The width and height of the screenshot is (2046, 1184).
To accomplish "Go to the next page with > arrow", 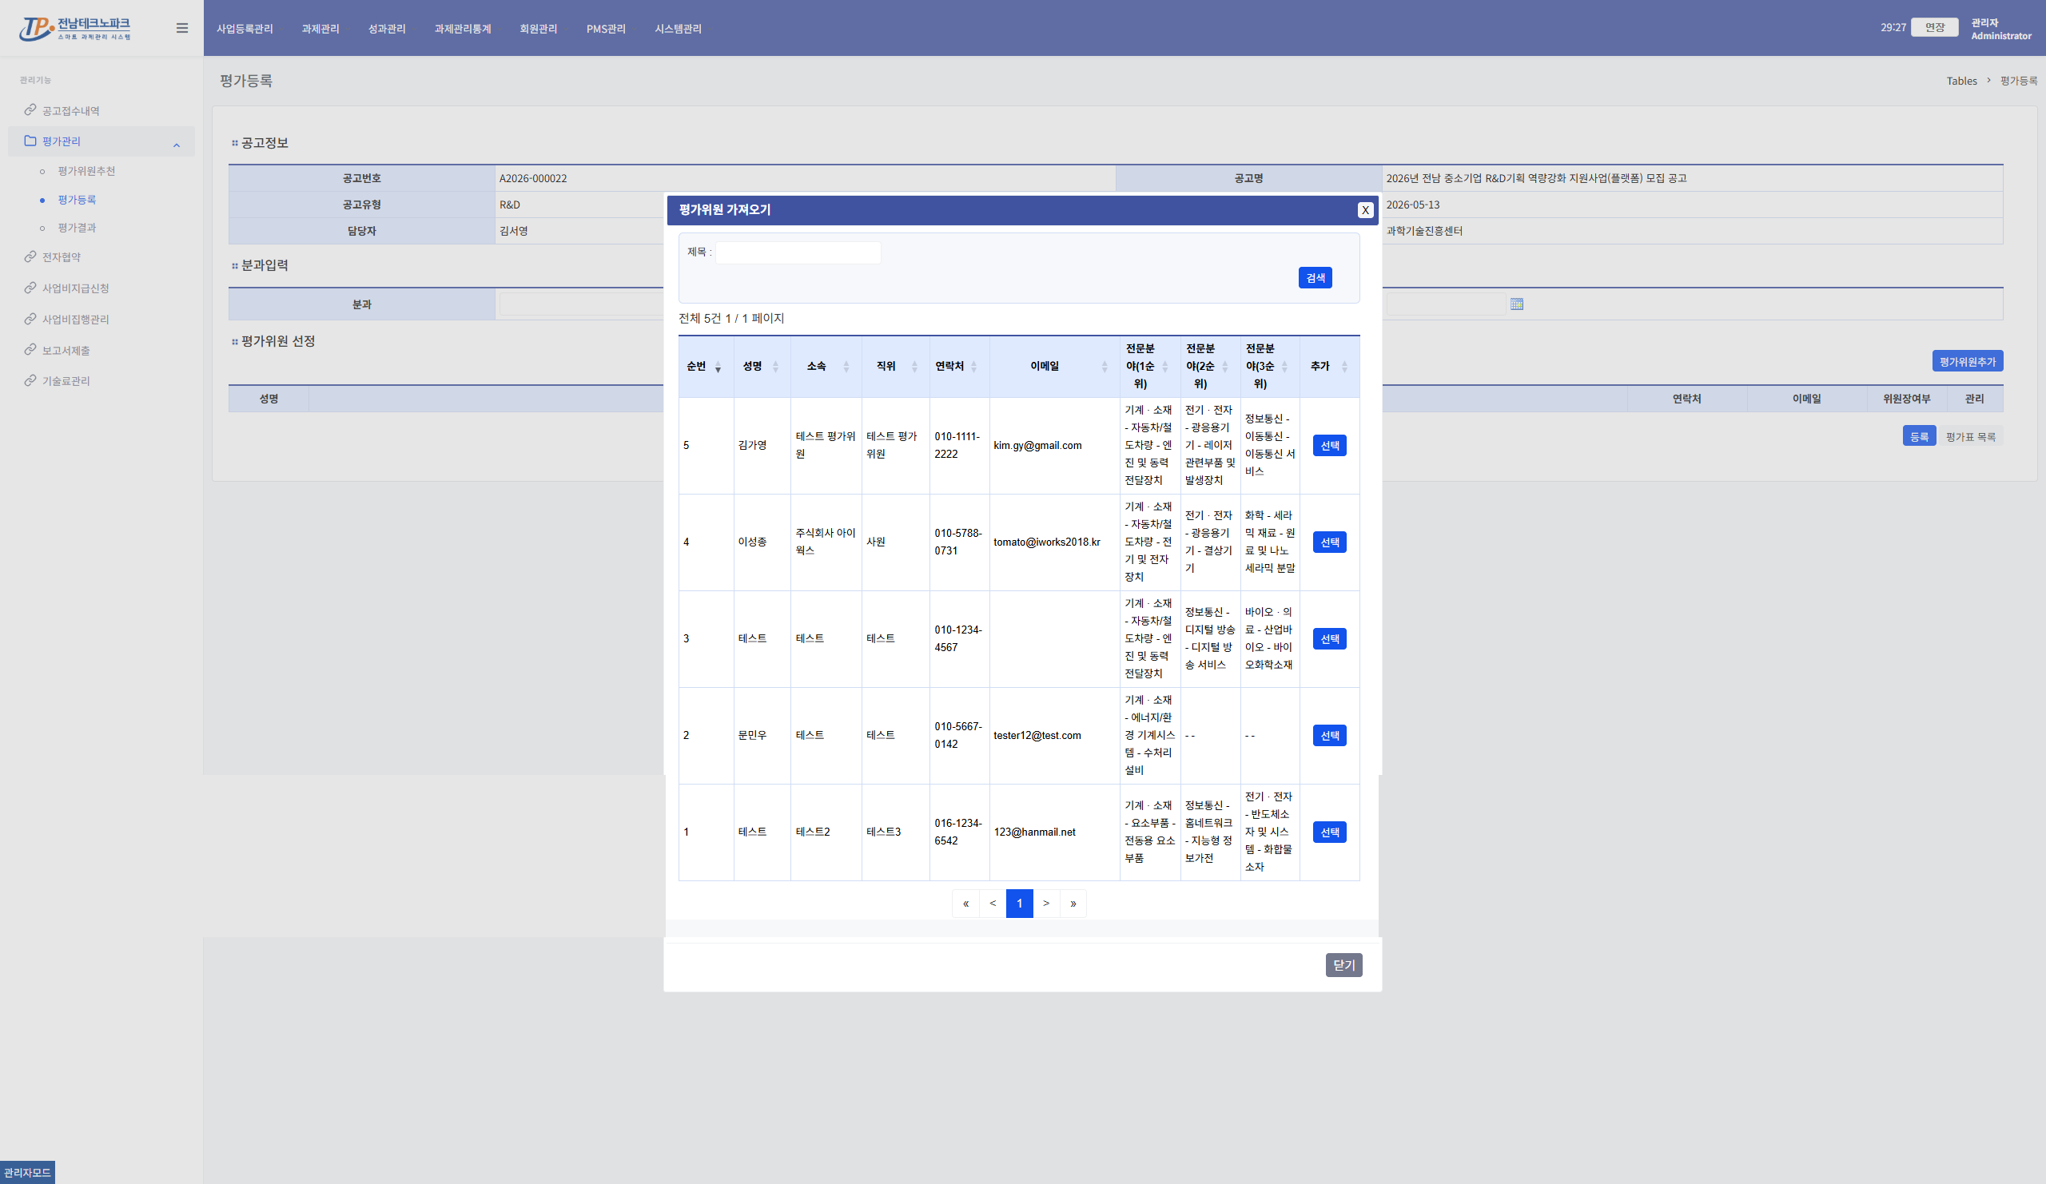I will coord(1045,904).
